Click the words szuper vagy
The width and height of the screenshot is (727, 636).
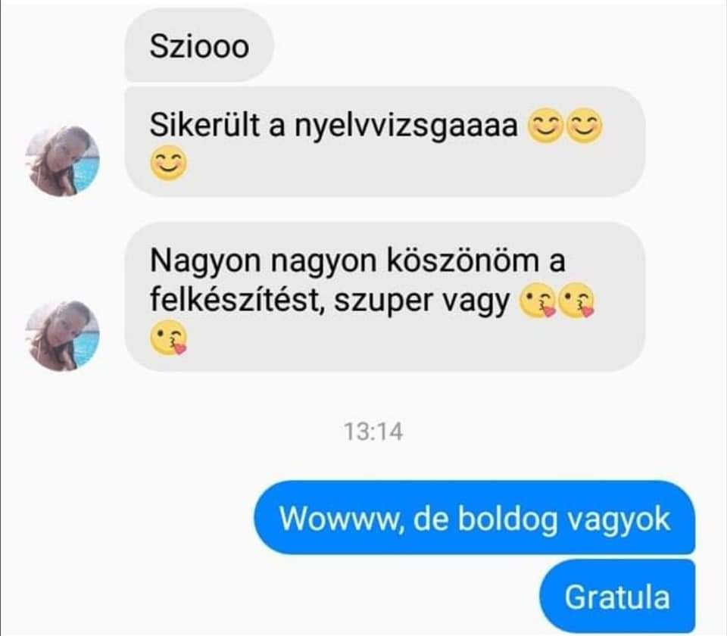pyautogui.click(x=422, y=303)
